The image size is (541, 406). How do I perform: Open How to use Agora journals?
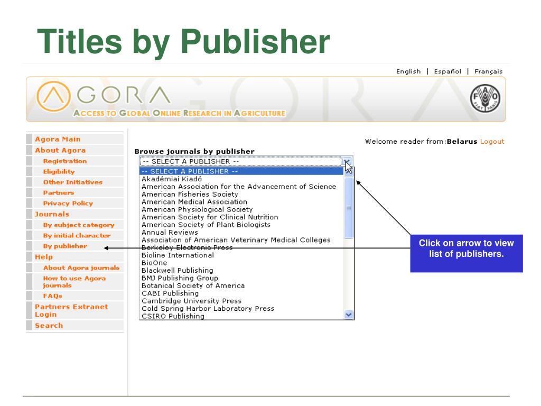coord(74,282)
